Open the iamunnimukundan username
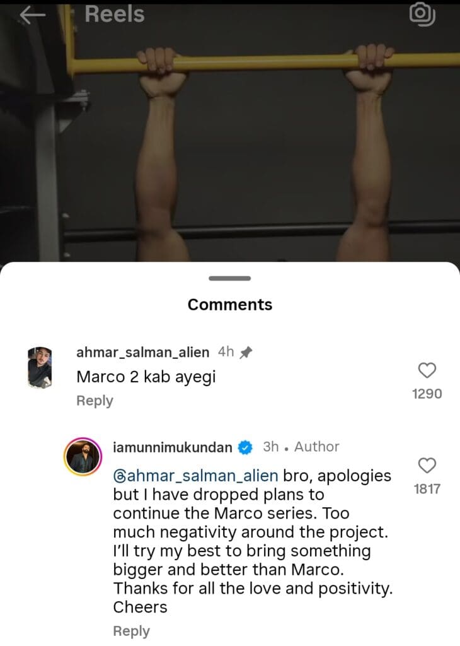The image size is (460, 646). 173,447
